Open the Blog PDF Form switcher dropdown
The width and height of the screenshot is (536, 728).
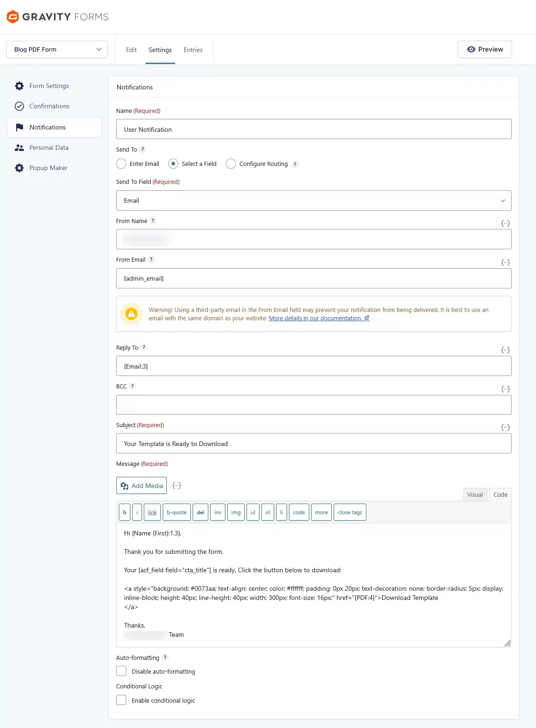(57, 49)
